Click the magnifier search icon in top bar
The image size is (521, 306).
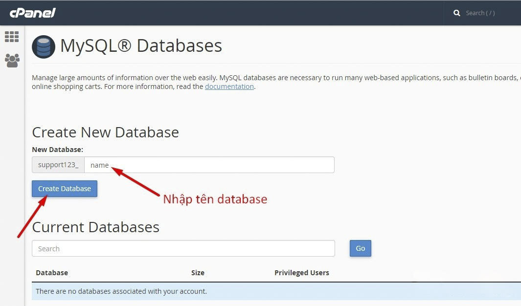457,13
